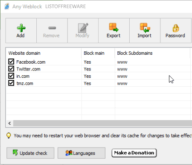The height and width of the screenshot is (165, 192).
Task: Click the restart browser tip text
Action: click(103, 136)
